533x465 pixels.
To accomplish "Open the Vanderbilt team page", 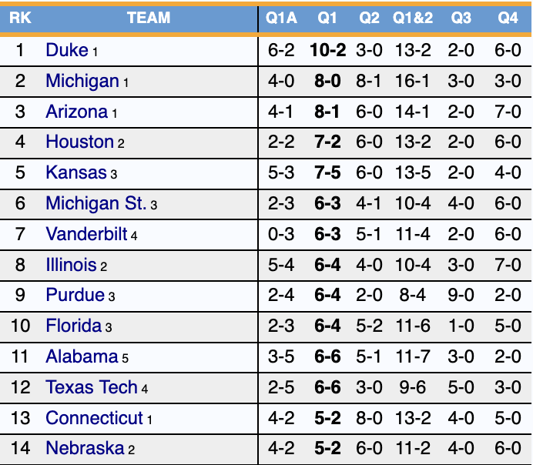I will point(86,234).
